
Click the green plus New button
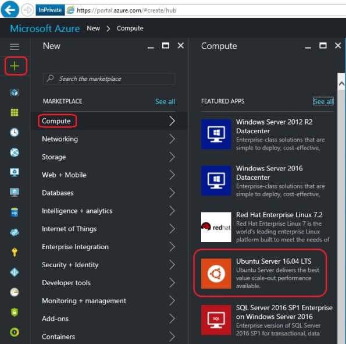click(15, 66)
